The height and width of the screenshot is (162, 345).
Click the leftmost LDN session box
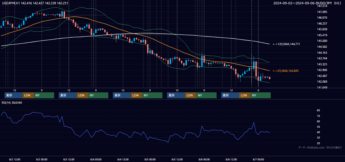(x=28, y=95)
